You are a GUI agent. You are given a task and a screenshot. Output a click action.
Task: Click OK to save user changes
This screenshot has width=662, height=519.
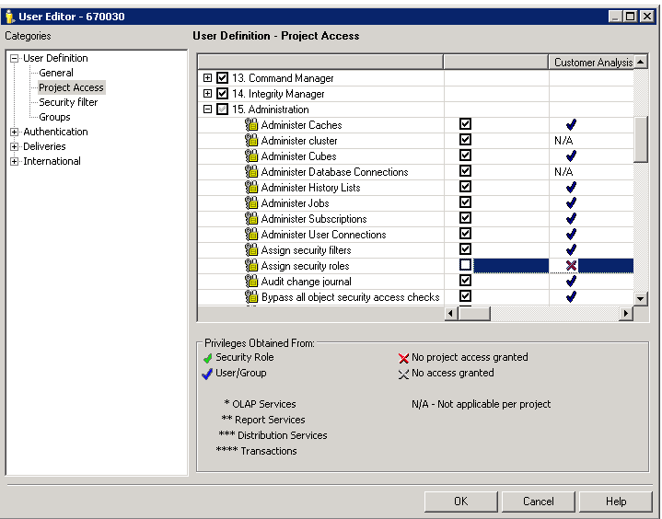coord(461,502)
